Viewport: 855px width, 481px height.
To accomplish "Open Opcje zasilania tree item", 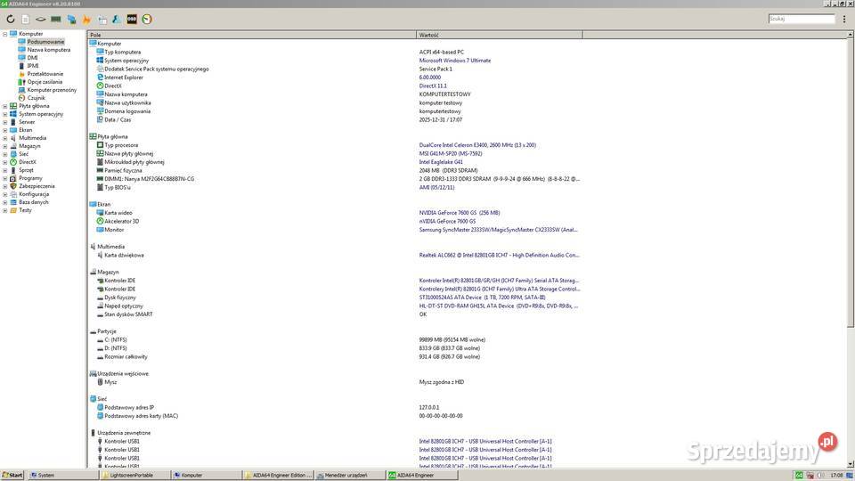I will 45,82.
